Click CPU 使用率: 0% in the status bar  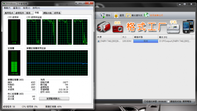tap(30, 107)
